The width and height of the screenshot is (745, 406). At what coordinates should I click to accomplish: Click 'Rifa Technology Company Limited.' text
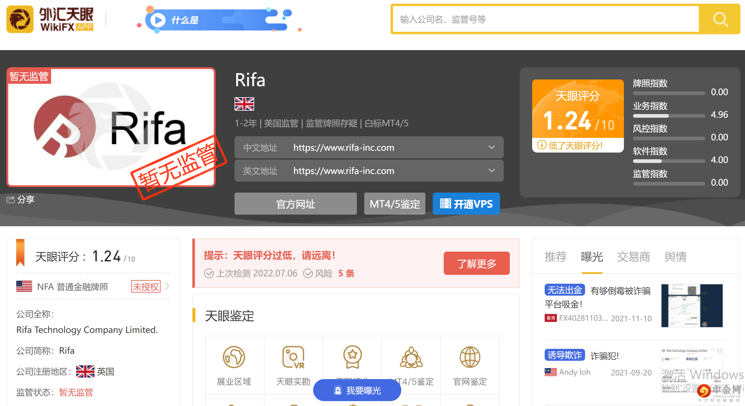tap(87, 330)
